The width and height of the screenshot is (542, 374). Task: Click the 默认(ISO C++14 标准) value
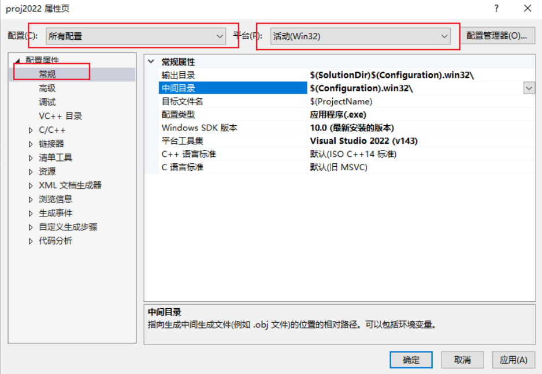[x=353, y=154]
